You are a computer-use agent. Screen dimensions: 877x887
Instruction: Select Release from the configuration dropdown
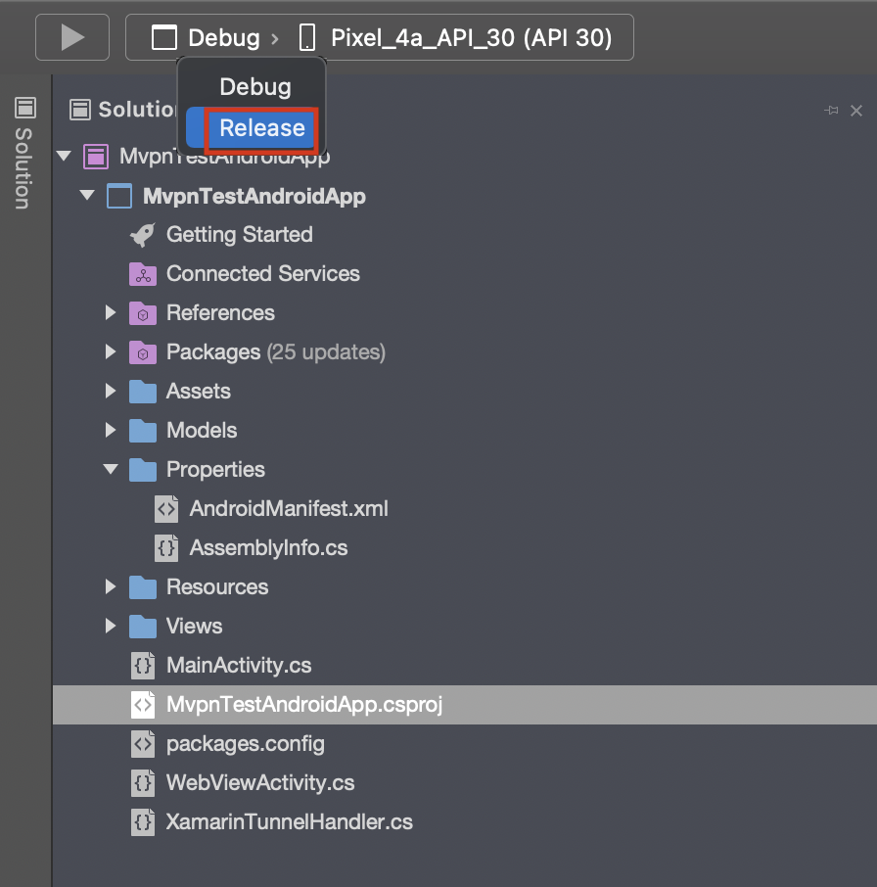(x=261, y=128)
